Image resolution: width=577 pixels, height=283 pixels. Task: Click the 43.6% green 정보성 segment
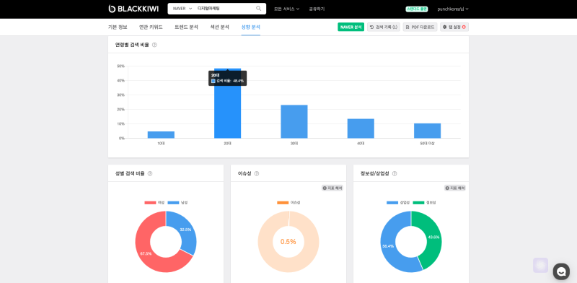tap(435, 237)
